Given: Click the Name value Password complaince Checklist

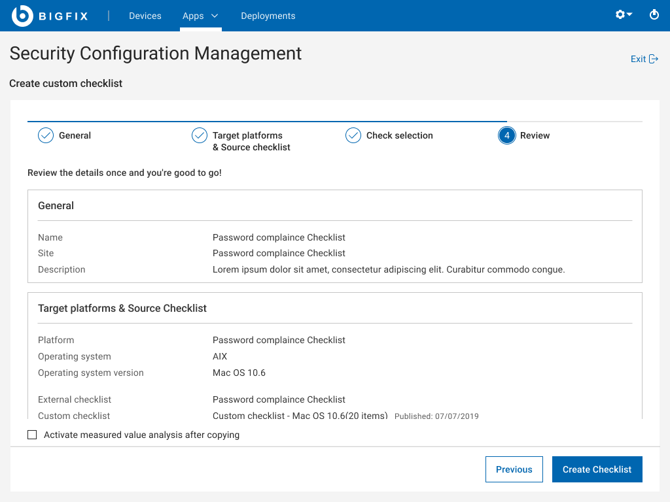Looking at the screenshot, I should coord(279,237).
